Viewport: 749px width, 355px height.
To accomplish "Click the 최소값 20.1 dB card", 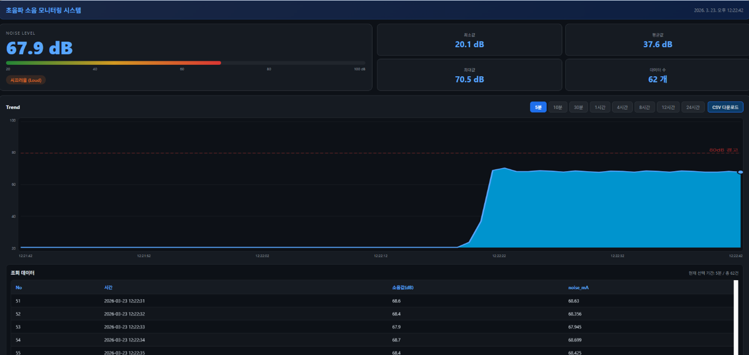I will (469, 40).
